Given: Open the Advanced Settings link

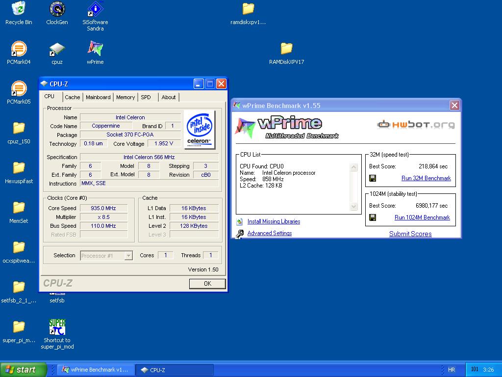Looking at the screenshot, I should [270, 233].
